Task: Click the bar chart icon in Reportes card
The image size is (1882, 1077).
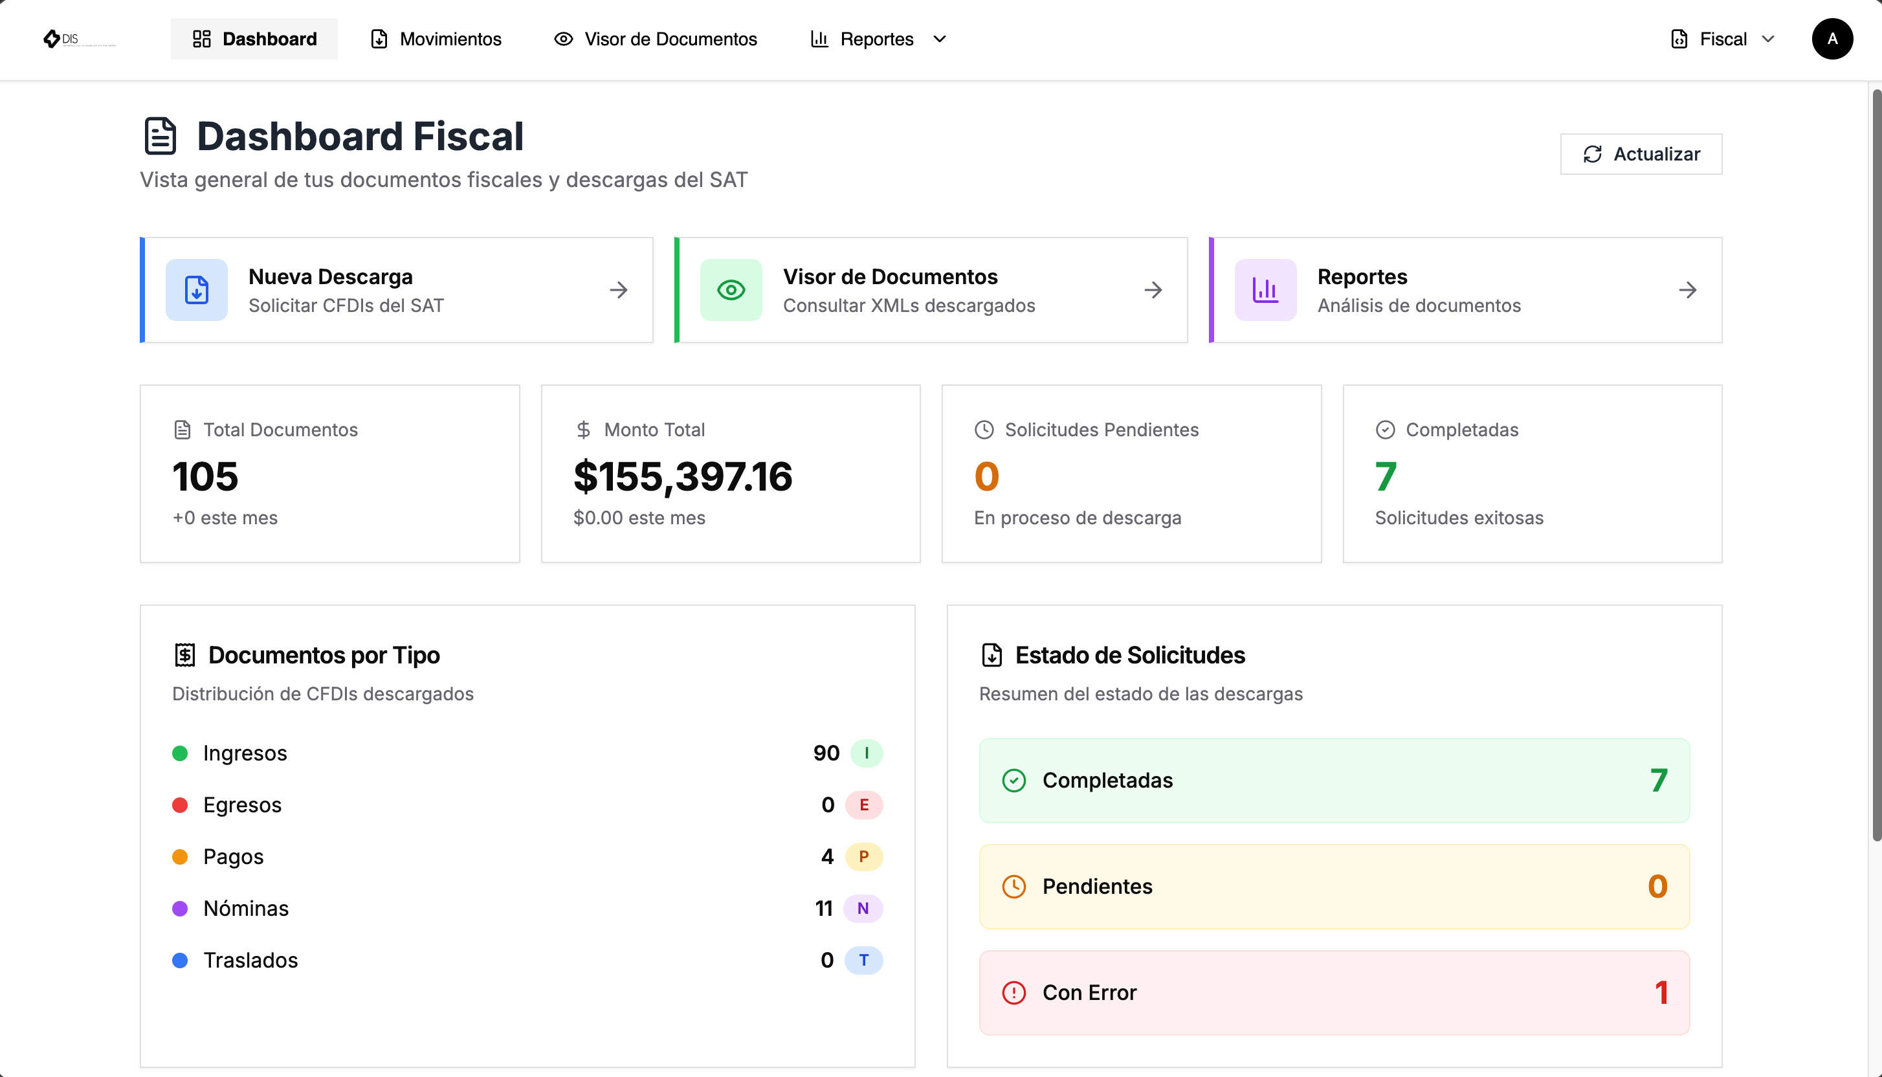Action: coord(1265,290)
